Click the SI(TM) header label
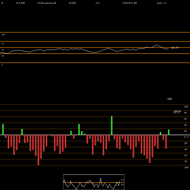Screen dimensions: 190x190 72,3
